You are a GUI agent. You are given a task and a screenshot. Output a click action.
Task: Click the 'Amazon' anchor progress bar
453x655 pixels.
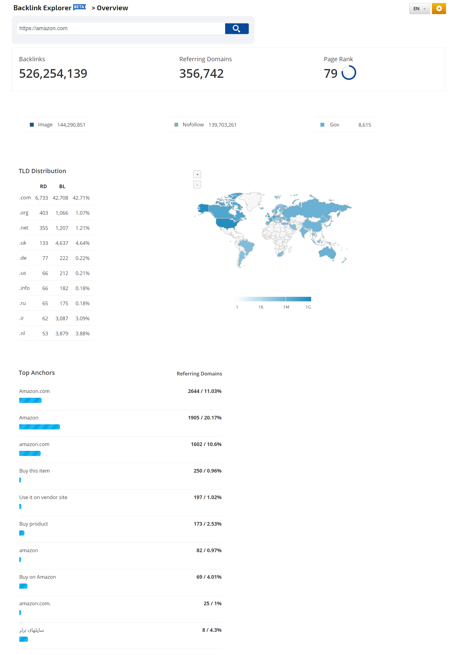pyautogui.click(x=39, y=427)
